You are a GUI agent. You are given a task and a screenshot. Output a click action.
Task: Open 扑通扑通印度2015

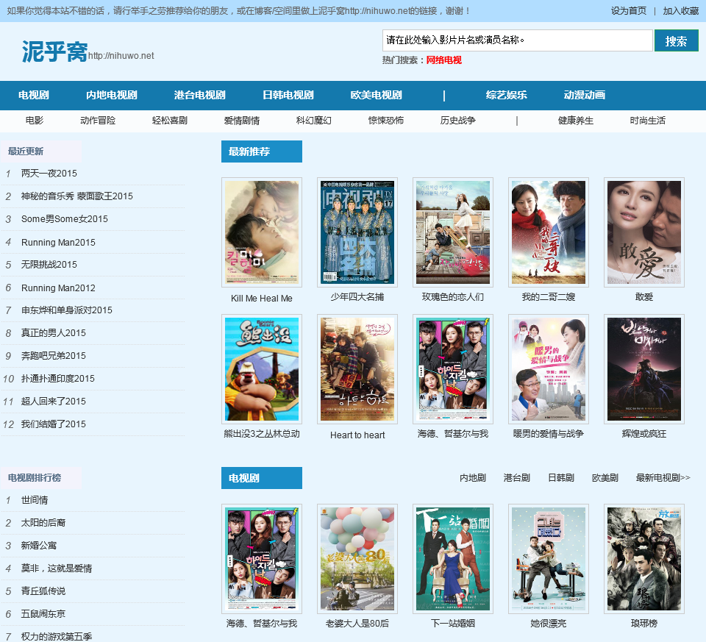pos(57,379)
